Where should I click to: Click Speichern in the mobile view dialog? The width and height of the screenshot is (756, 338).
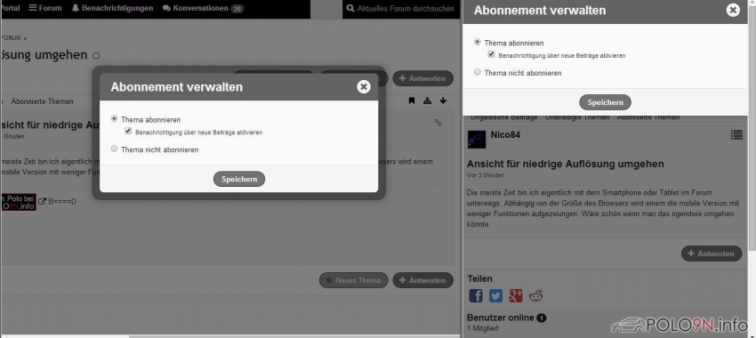(x=605, y=102)
